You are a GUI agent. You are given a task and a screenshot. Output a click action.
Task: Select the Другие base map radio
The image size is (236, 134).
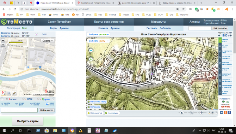pyautogui.click(x=38, y=99)
